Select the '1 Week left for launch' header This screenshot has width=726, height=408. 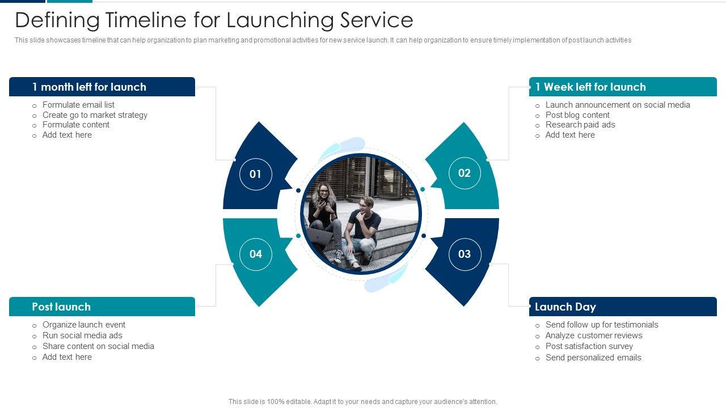(623, 87)
